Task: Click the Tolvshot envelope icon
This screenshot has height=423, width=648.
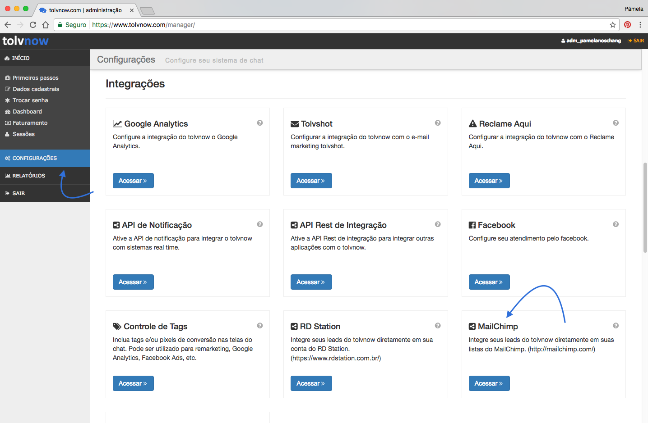Action: point(295,124)
